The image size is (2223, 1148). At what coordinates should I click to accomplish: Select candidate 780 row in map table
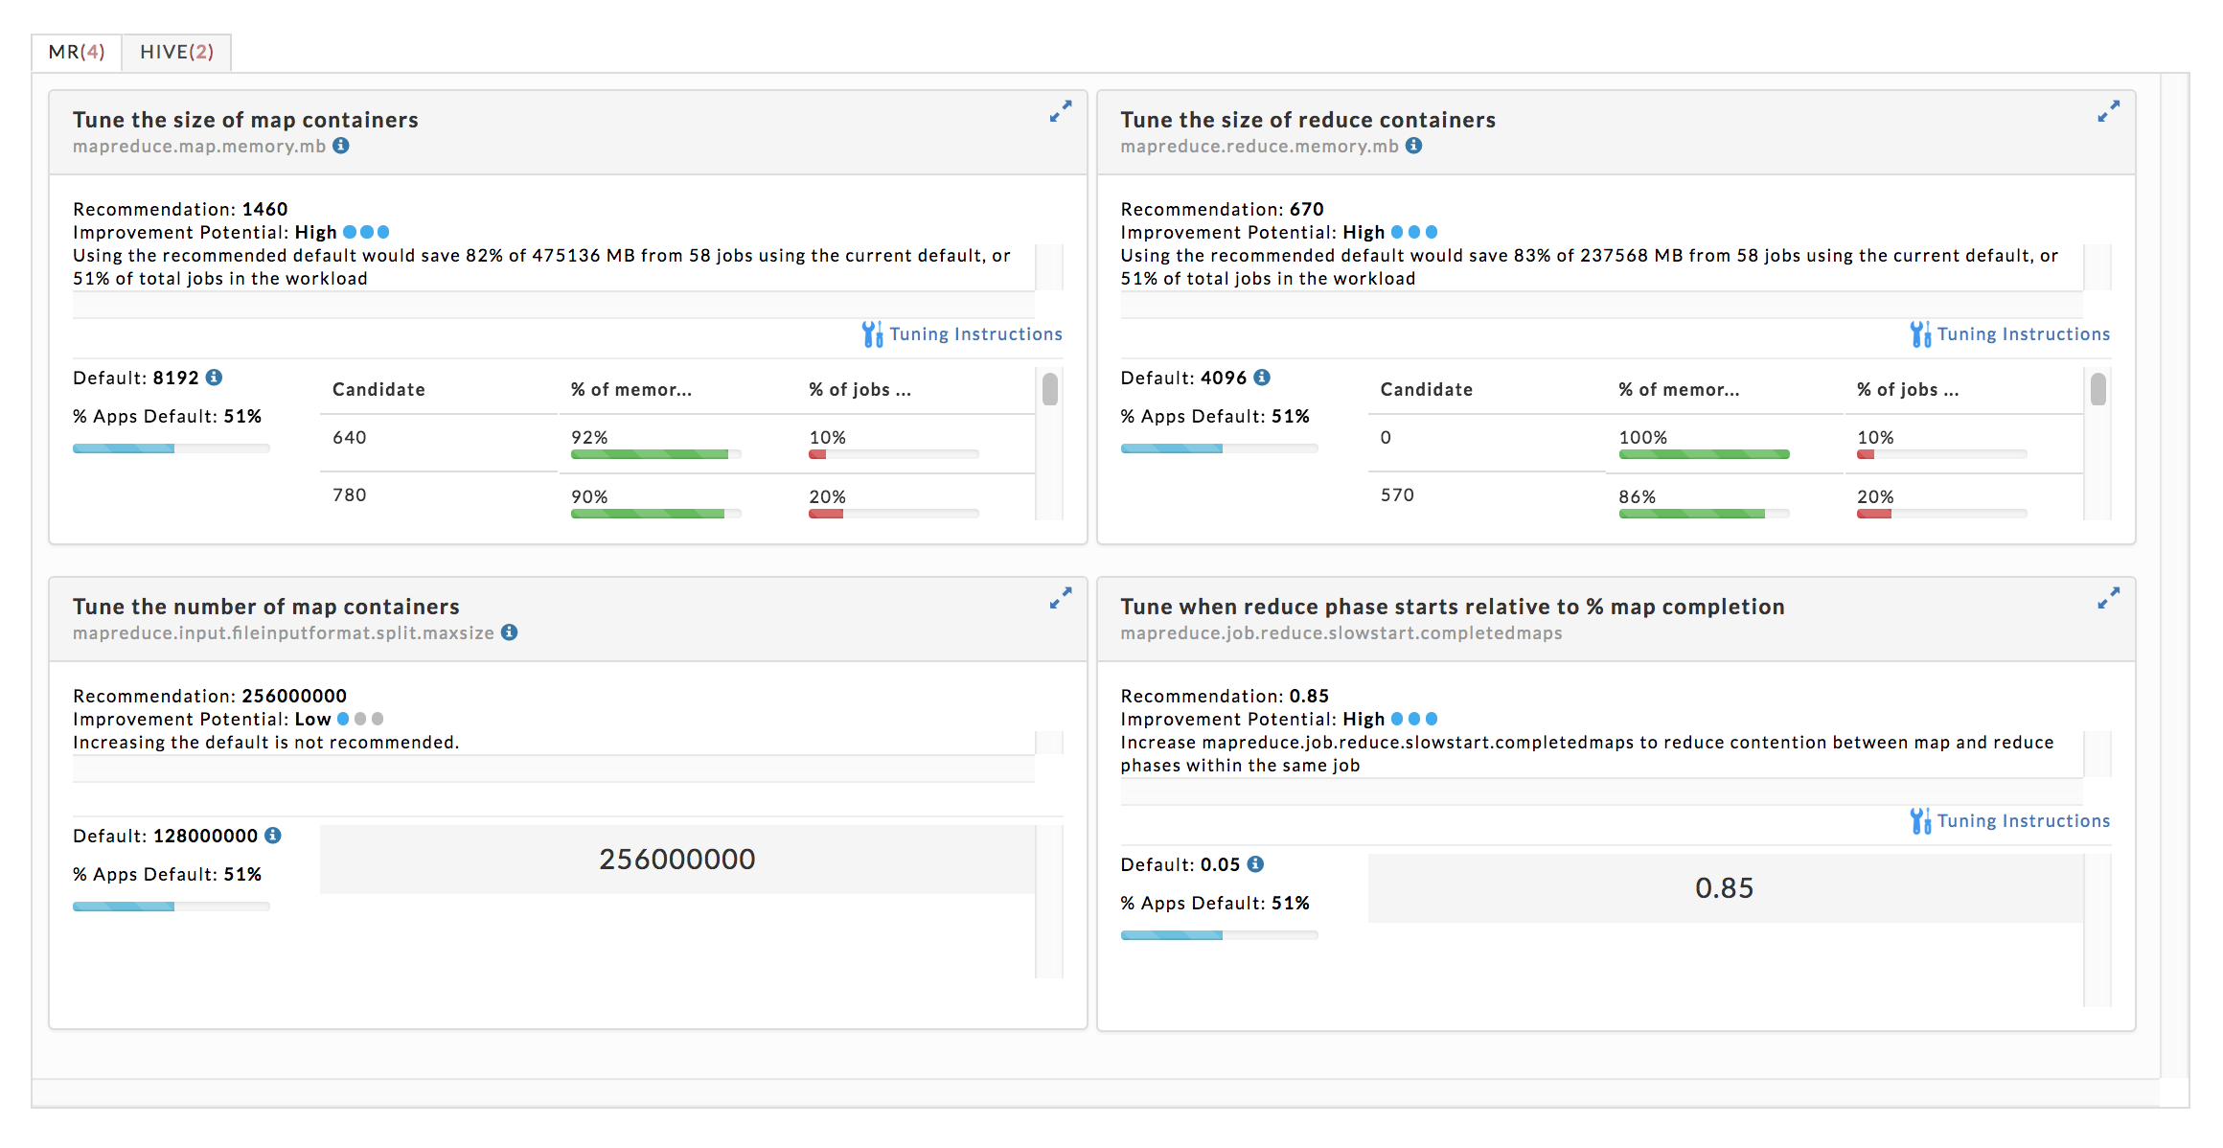[x=677, y=497]
